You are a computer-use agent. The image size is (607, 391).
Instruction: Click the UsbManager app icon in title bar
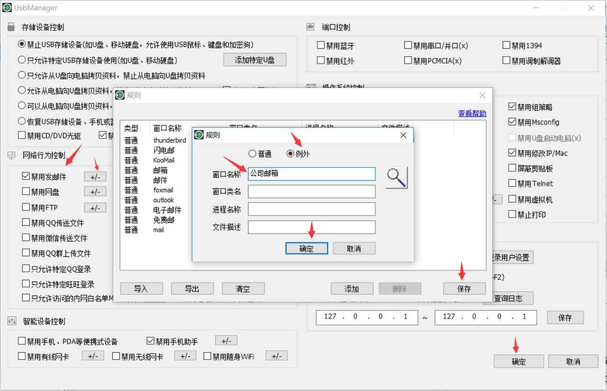coord(7,7)
